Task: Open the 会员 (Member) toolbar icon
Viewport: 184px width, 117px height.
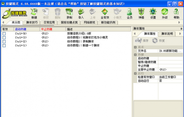Action: [130, 13]
